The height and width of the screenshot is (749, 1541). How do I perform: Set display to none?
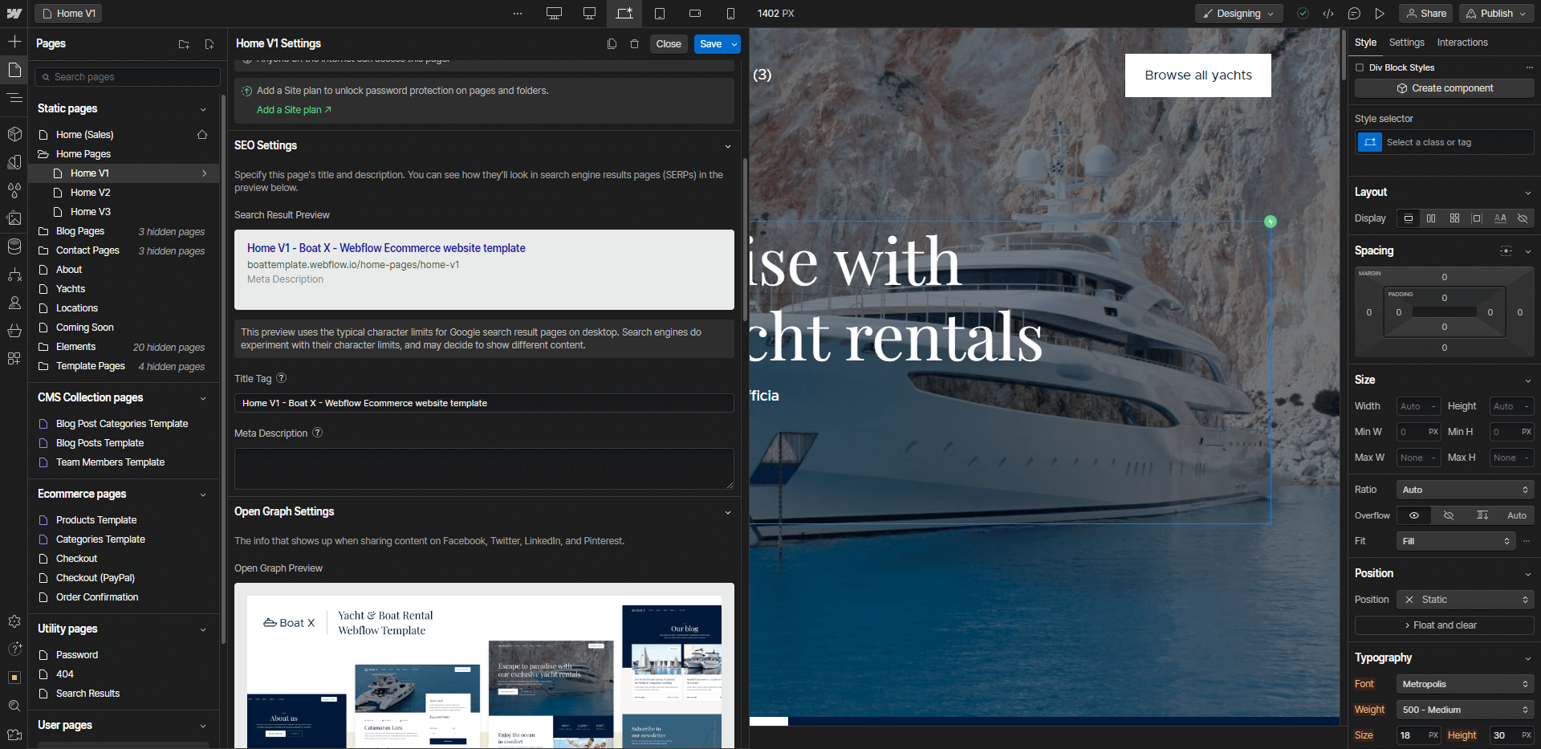tap(1523, 218)
